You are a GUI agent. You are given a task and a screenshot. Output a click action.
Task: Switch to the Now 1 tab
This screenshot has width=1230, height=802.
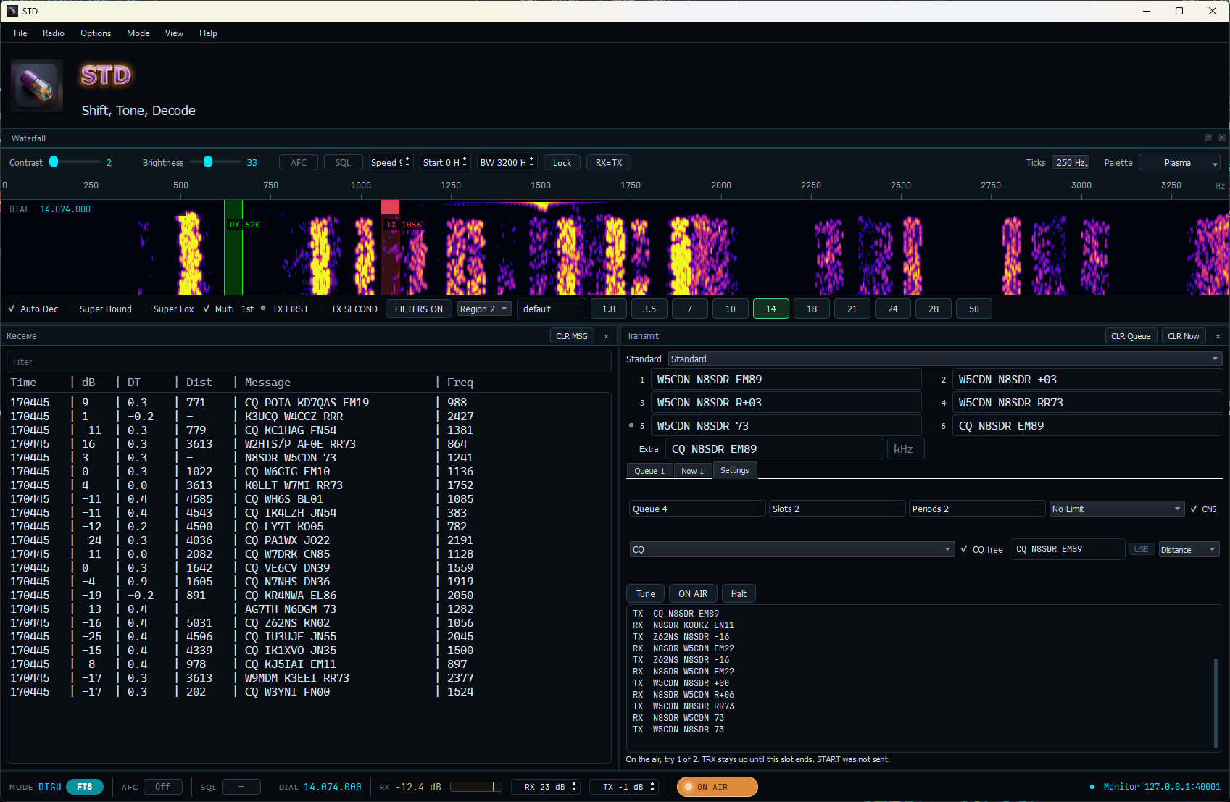click(x=692, y=471)
